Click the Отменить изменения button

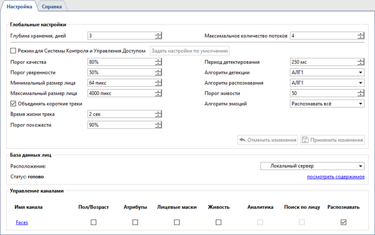[267, 140]
